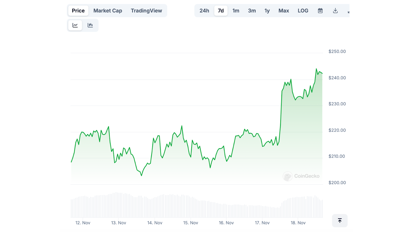Switch to the candlestick chart icon
The height and width of the screenshot is (232, 413).
point(90,25)
